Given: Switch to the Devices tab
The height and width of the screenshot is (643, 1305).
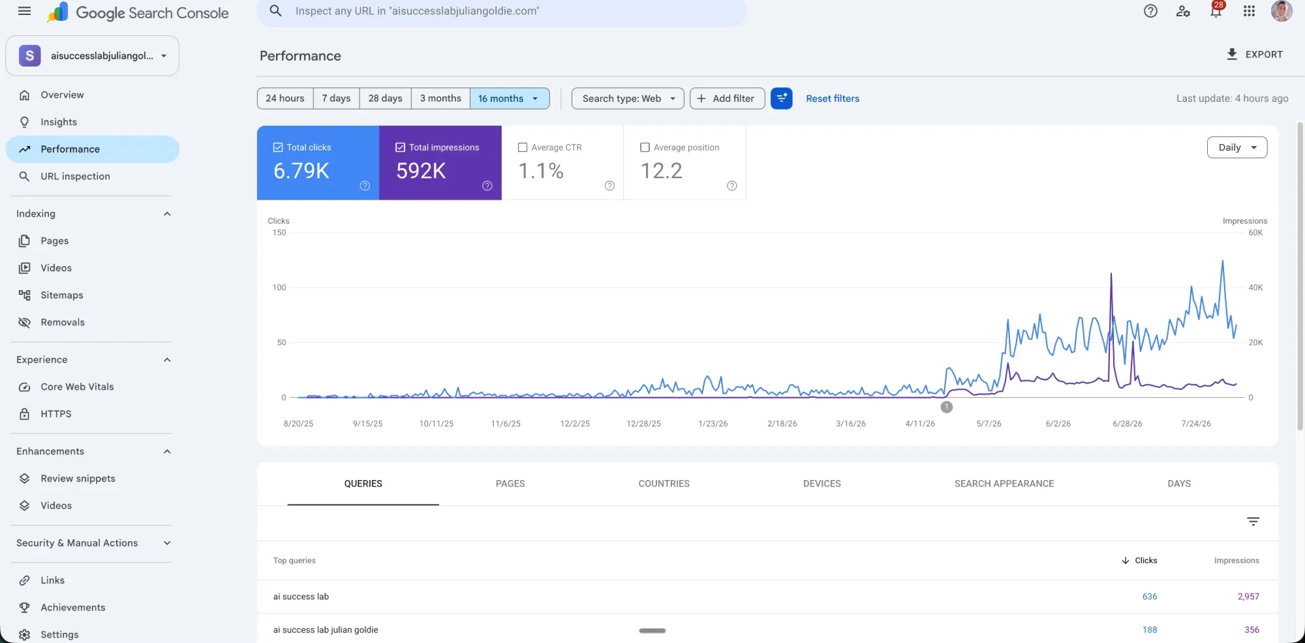Looking at the screenshot, I should click(x=821, y=484).
